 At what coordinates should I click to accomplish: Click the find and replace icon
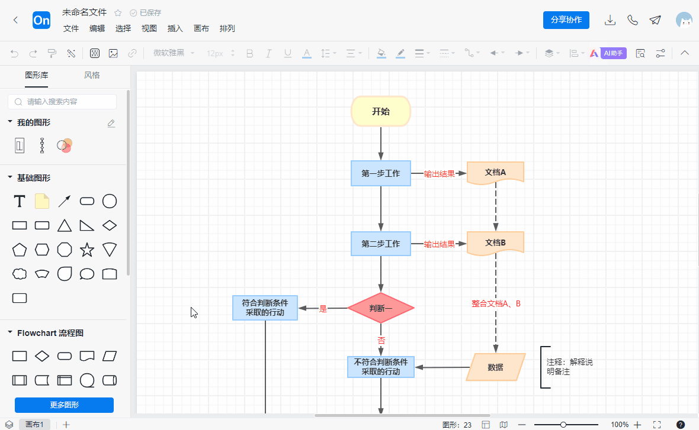pos(640,53)
